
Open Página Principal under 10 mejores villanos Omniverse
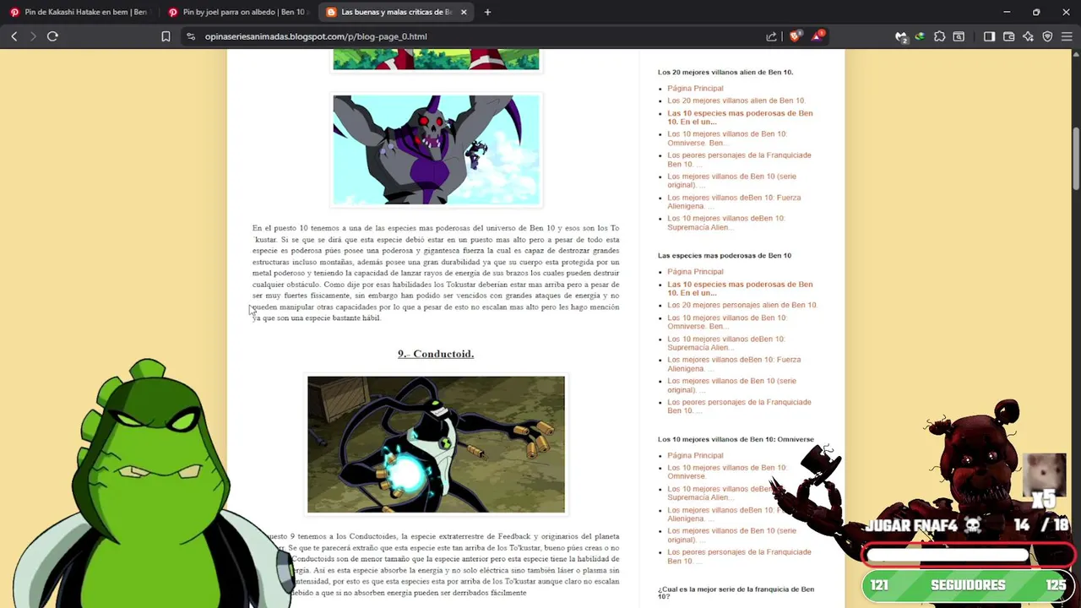pyautogui.click(x=695, y=455)
